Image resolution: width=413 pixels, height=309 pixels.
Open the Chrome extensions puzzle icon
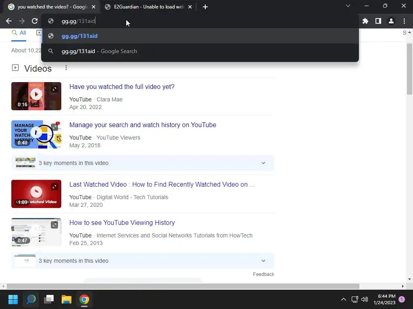365,21
